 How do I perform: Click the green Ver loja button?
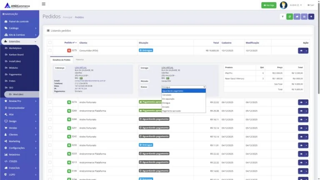click(269, 5)
